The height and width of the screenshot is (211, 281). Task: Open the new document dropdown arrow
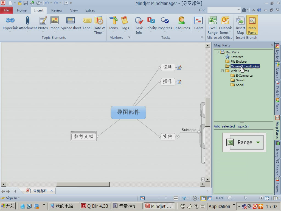(x=15, y=3)
